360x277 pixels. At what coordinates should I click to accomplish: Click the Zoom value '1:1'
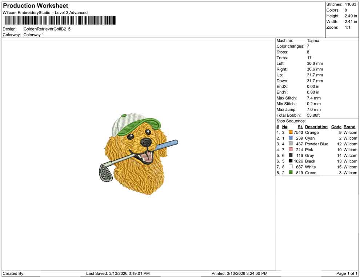347,27
